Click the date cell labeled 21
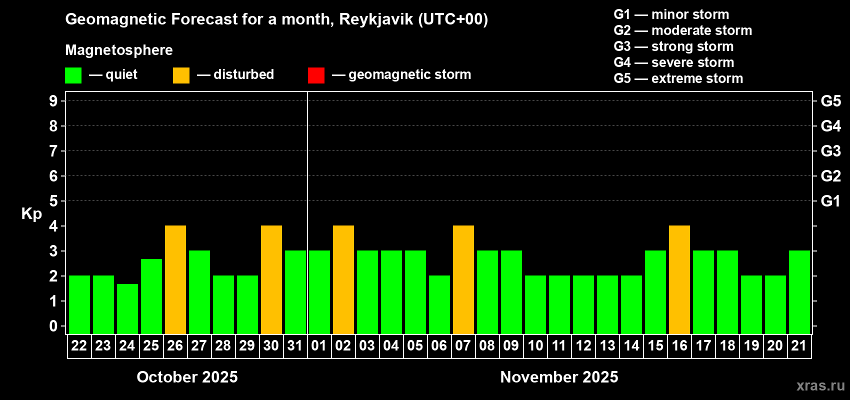 click(799, 346)
